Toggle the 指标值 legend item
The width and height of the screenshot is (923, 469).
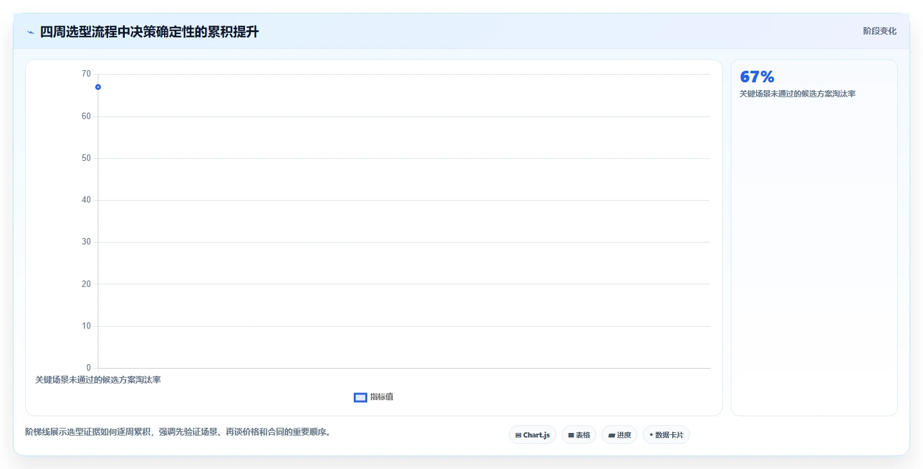[x=374, y=397]
